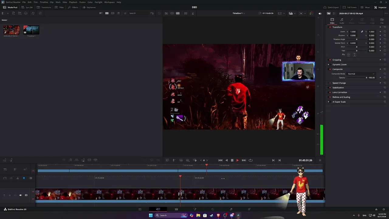Switch Inspector to the File tab
Screen dimensions: 389x219
[382, 21]
